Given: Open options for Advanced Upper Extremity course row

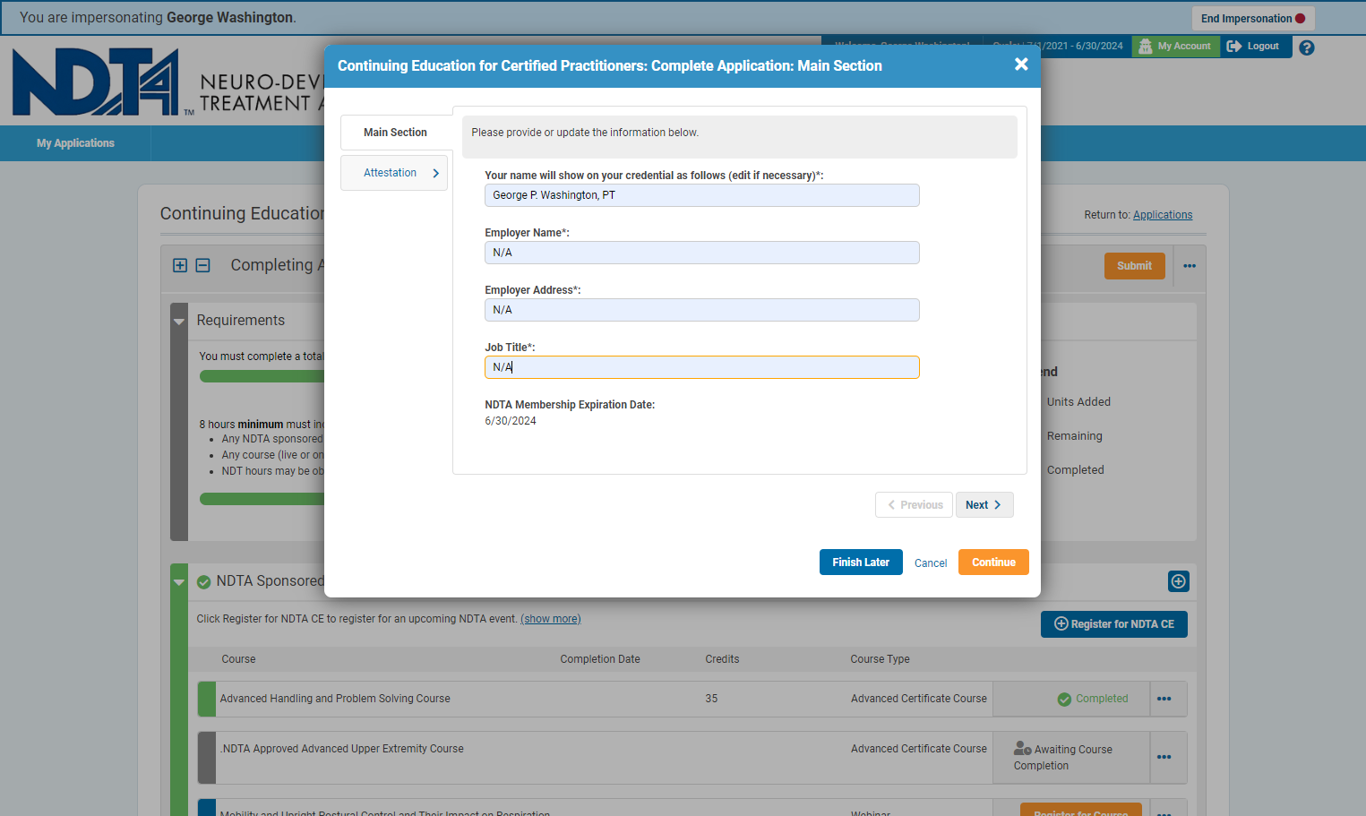Looking at the screenshot, I should (1164, 757).
